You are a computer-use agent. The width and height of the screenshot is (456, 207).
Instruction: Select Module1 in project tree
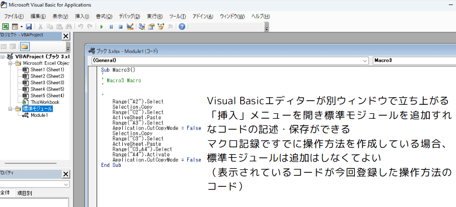click(x=39, y=115)
